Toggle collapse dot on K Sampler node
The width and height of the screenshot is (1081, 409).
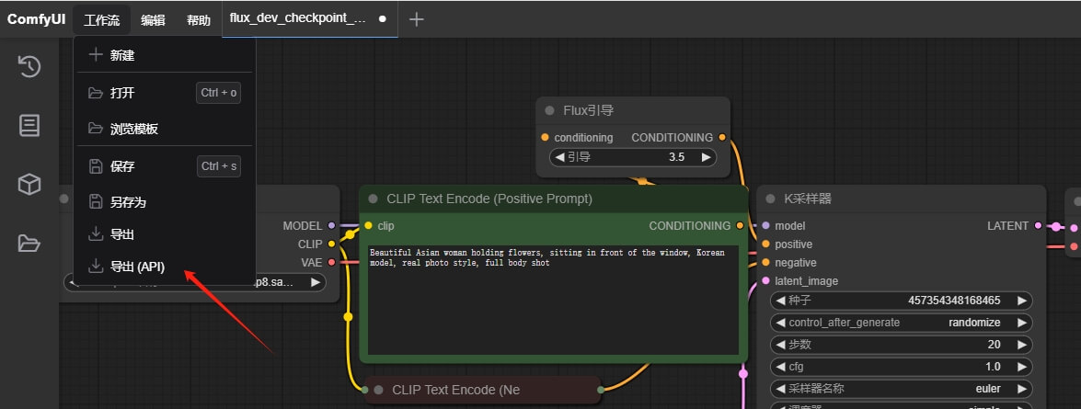point(770,199)
